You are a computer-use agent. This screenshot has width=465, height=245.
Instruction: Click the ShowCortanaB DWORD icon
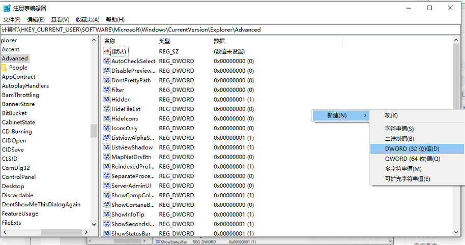pos(107,205)
